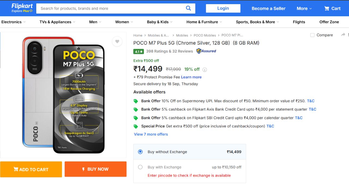The image size is (349, 196).
Task: Expand Sports, Books & More dropdown
Action: (x=257, y=22)
